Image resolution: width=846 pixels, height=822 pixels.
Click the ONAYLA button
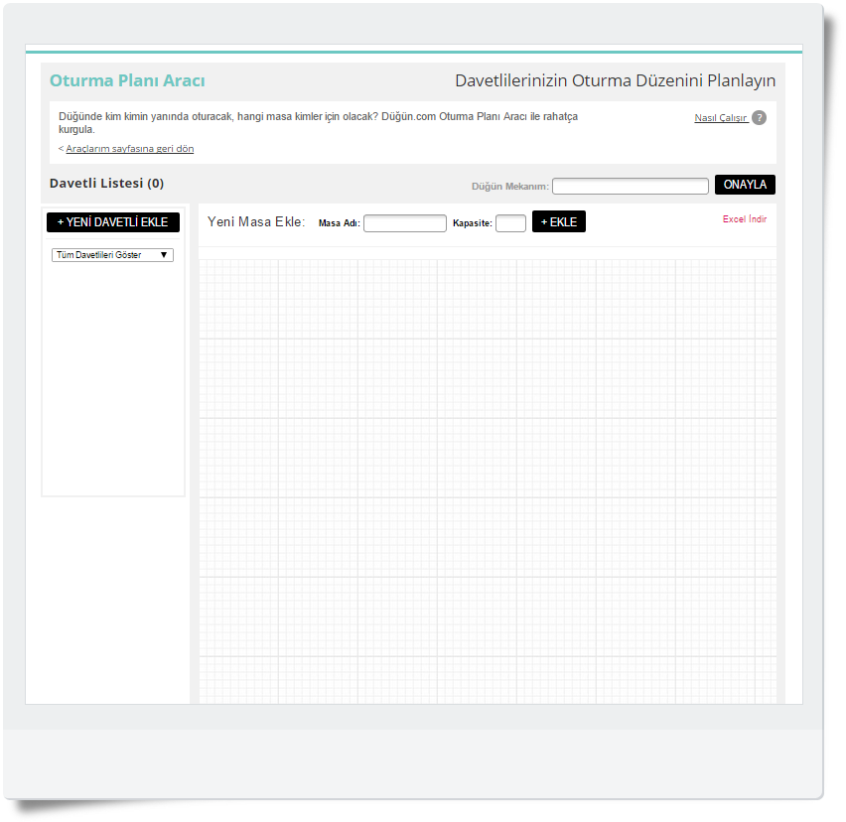click(745, 185)
